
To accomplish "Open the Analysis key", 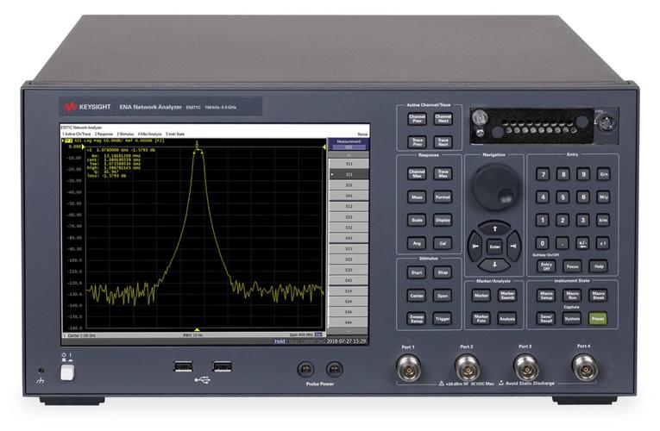I will click(x=507, y=319).
